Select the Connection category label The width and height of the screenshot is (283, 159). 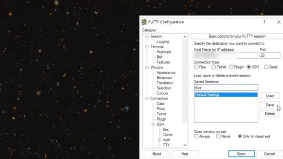[x=159, y=98]
